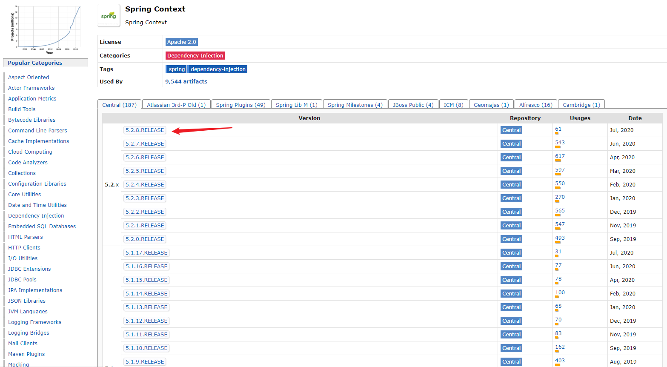Open the Application Metrics category

click(32, 99)
